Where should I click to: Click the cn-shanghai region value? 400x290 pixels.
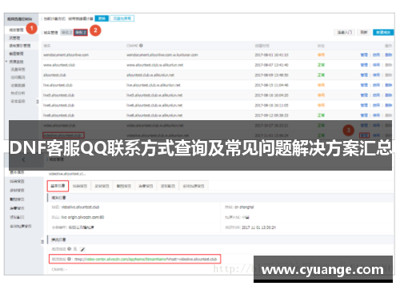[244, 207]
